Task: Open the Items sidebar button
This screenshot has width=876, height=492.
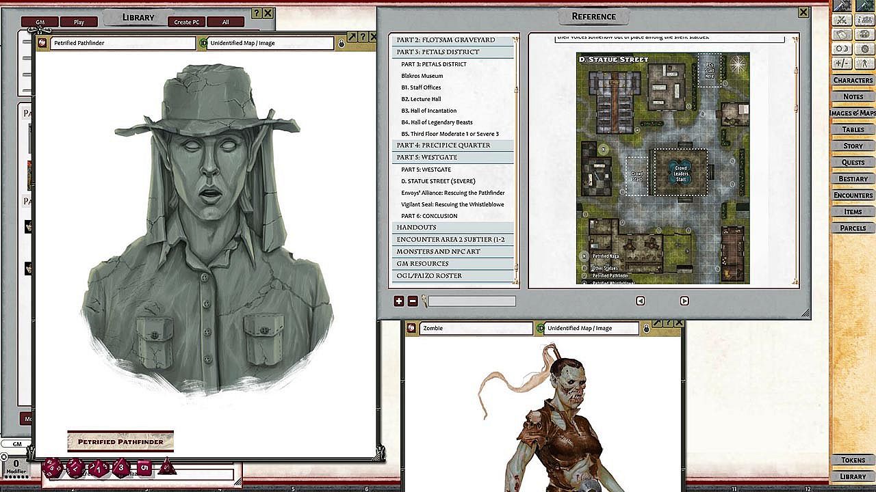Action: tap(853, 211)
